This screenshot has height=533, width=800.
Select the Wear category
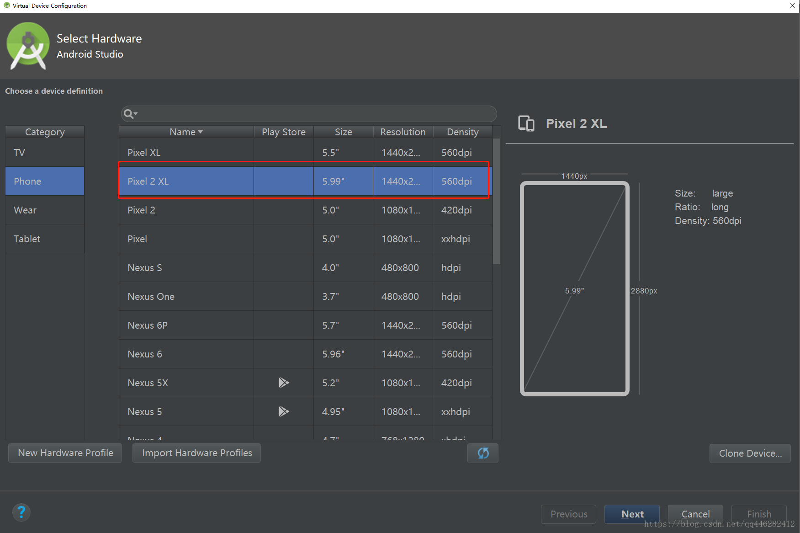pos(45,210)
